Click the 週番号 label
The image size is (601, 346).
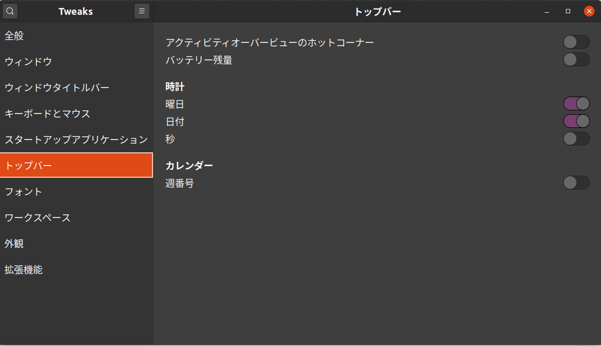tap(180, 183)
